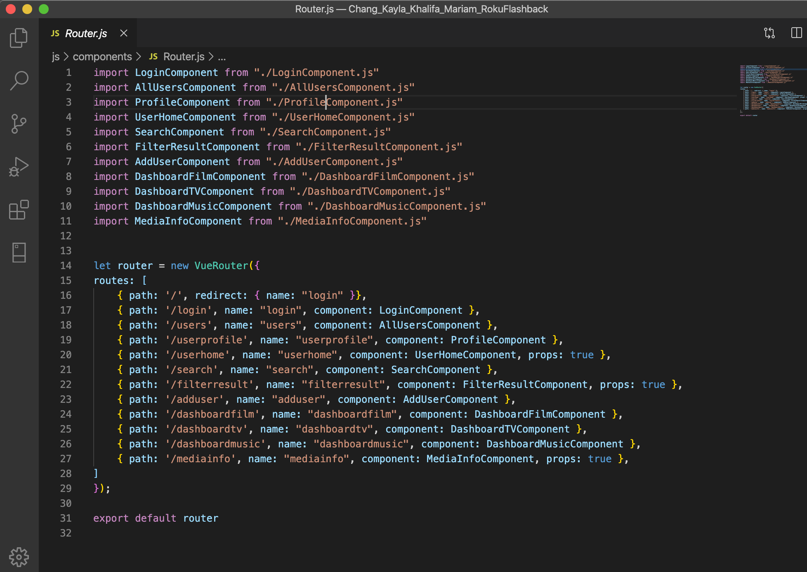Open the Manage settings gear

18,556
